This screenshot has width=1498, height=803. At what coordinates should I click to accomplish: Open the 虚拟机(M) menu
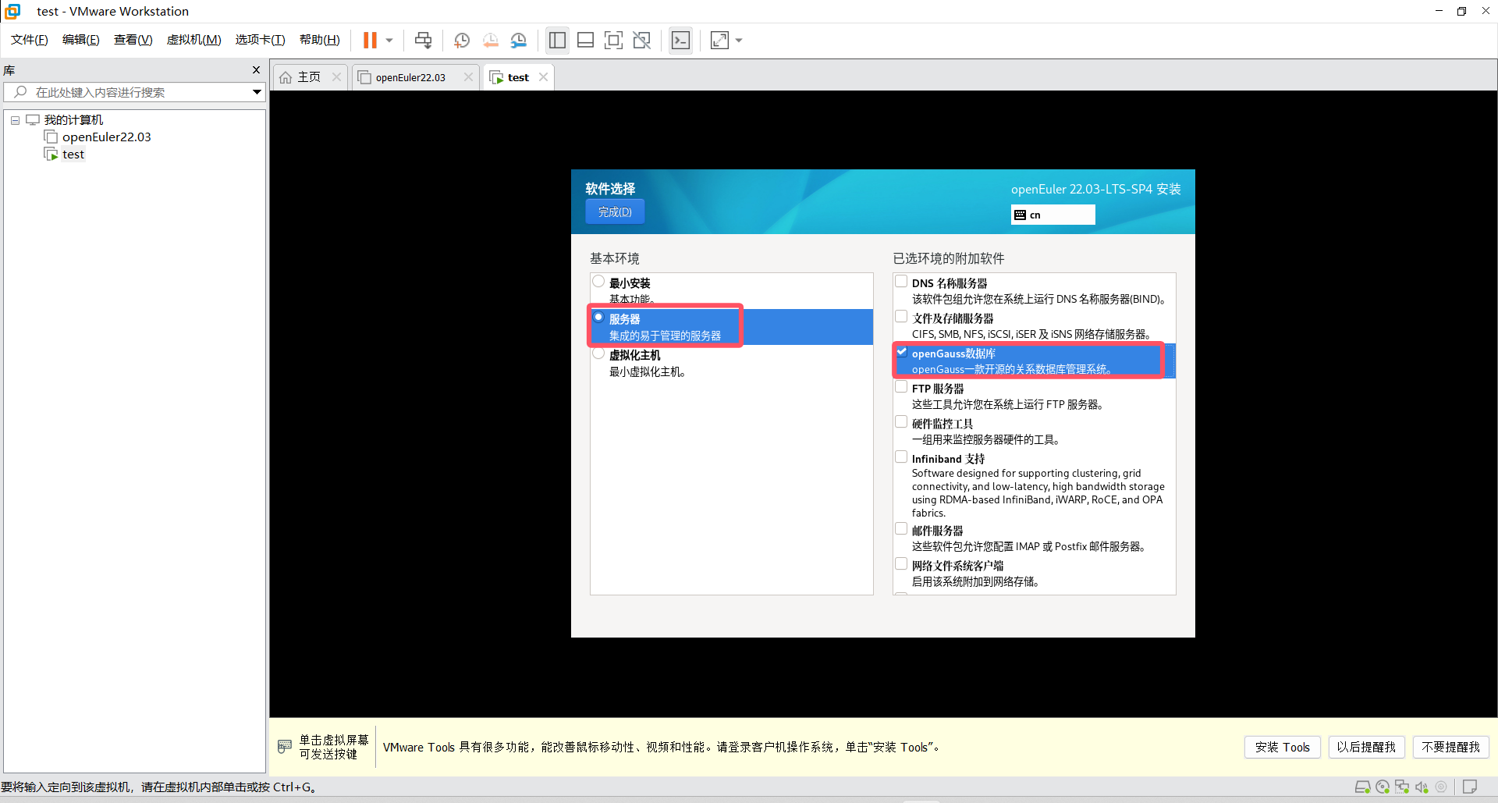pyautogui.click(x=194, y=40)
